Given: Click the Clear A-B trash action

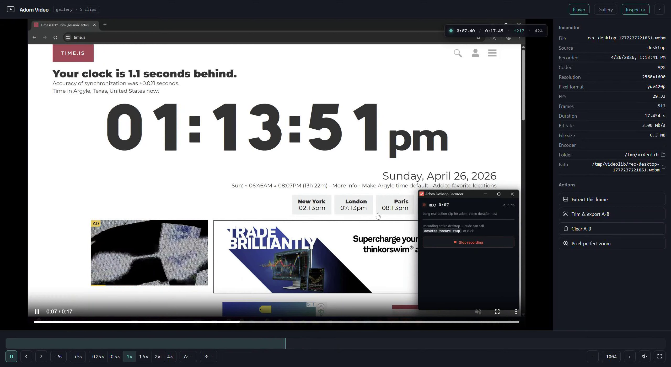Looking at the screenshot, I should tap(612, 229).
